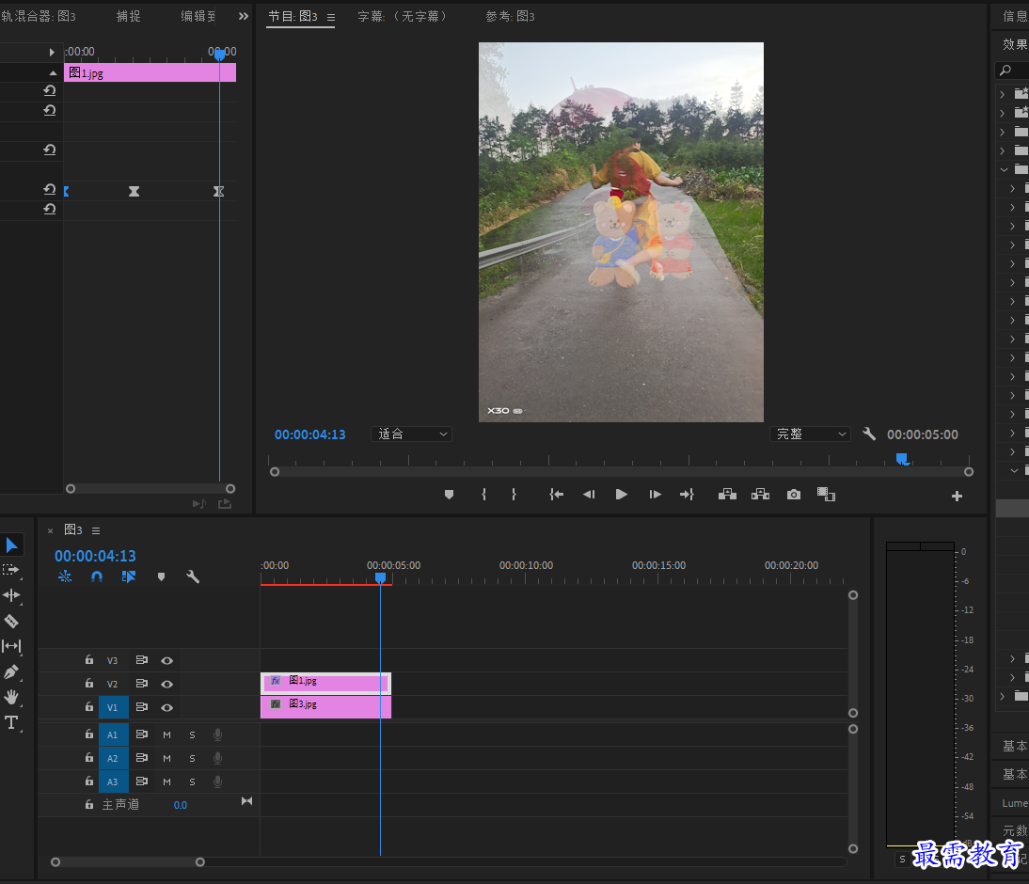
Task: Click the timeline playhead handle
Action: tap(380, 577)
